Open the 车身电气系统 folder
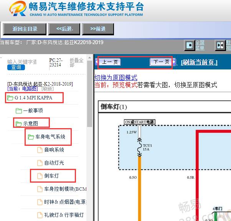This screenshot has height=221, width=231. [50, 137]
